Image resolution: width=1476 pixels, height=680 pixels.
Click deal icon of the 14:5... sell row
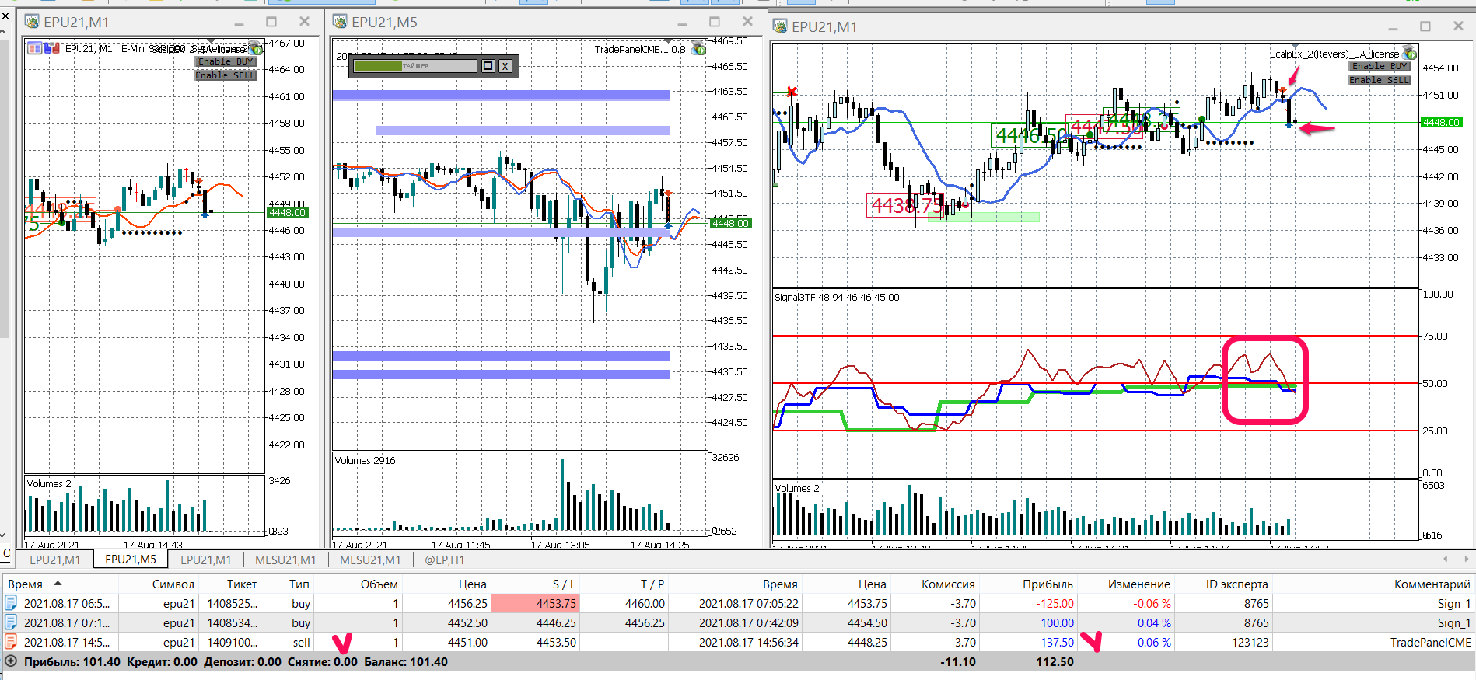pyautogui.click(x=11, y=642)
